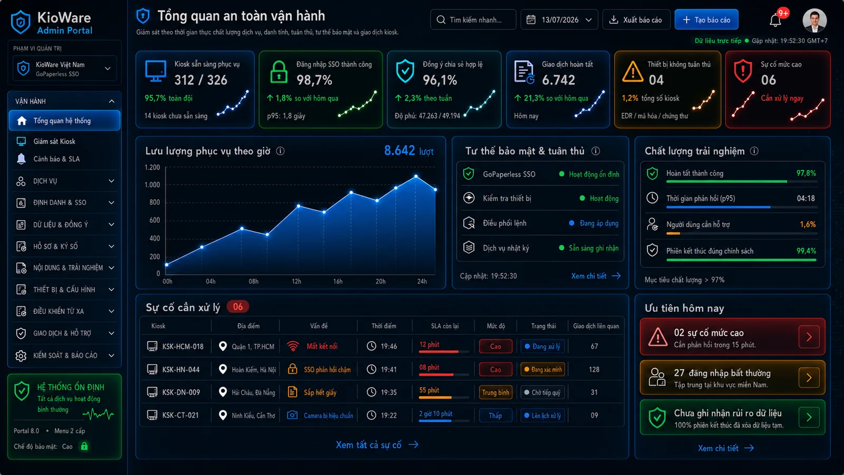This screenshot has height=475, width=844.
Task: Select Tổng quan hệ thống menu item
Action: (64, 120)
